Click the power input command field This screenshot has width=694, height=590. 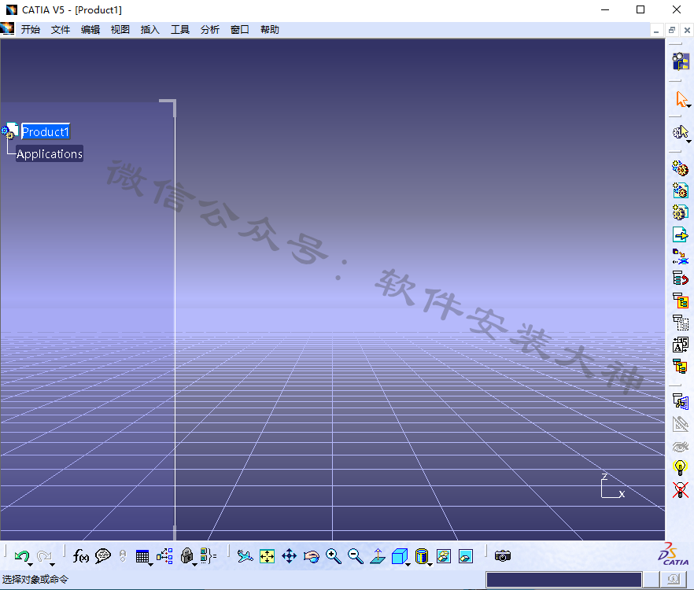564,579
